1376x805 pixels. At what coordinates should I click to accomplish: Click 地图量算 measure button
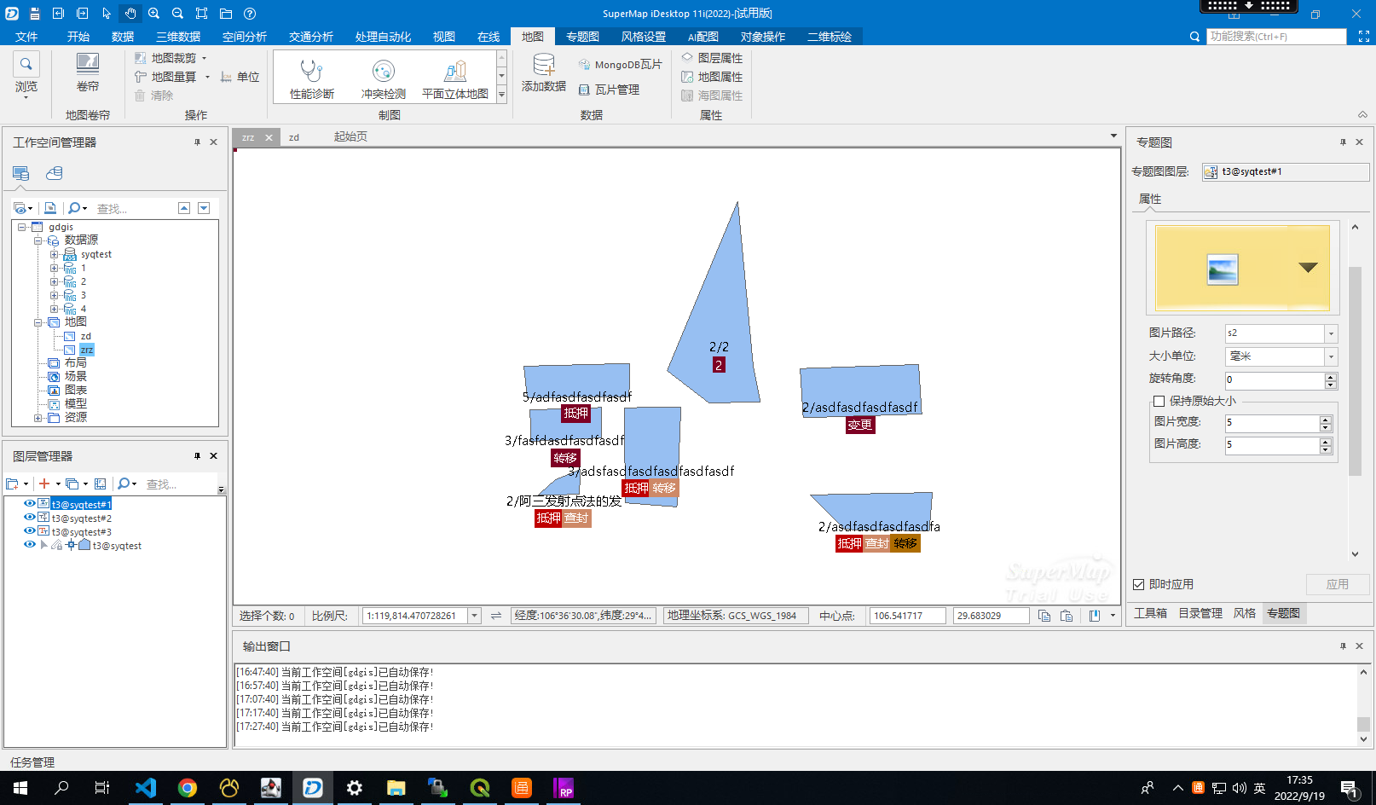[166, 77]
